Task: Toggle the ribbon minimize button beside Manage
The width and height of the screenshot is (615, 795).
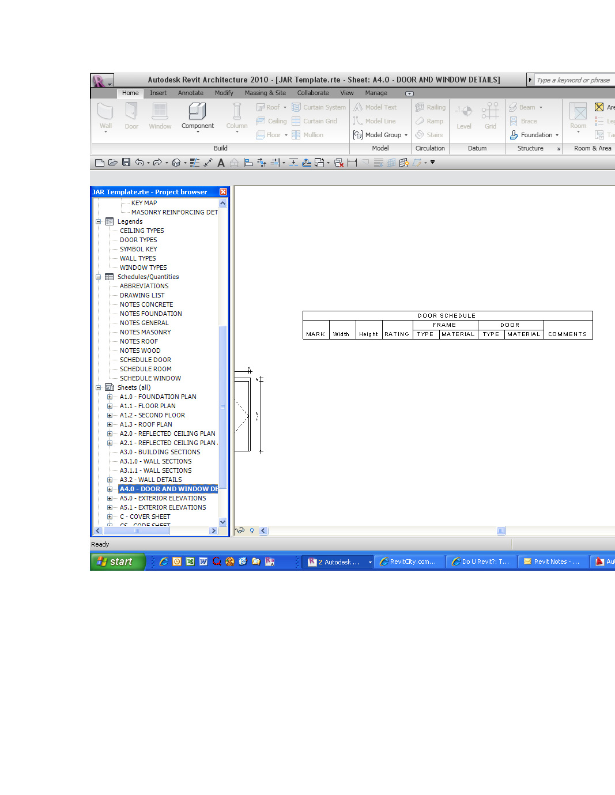Action: [409, 93]
